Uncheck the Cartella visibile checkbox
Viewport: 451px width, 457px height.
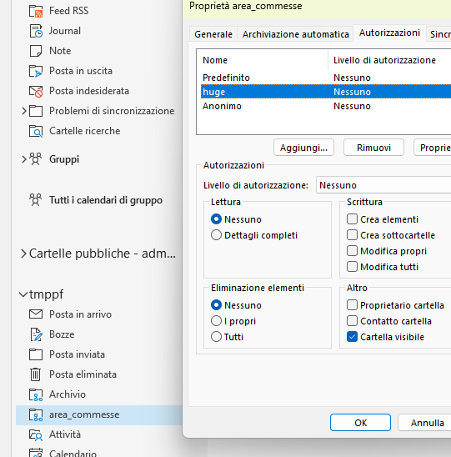[x=352, y=337]
